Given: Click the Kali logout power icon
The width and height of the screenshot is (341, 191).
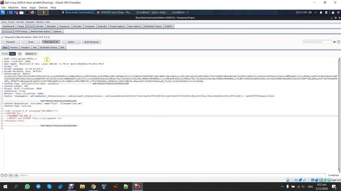Looking at the screenshot, I should 338,13.
